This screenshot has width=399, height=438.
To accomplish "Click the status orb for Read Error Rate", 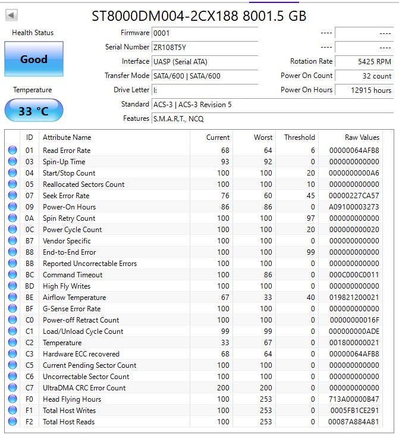I will [x=12, y=151].
